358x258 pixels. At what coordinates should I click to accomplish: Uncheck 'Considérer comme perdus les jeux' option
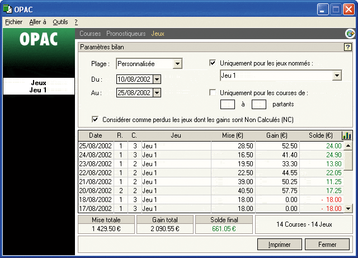tap(95, 119)
